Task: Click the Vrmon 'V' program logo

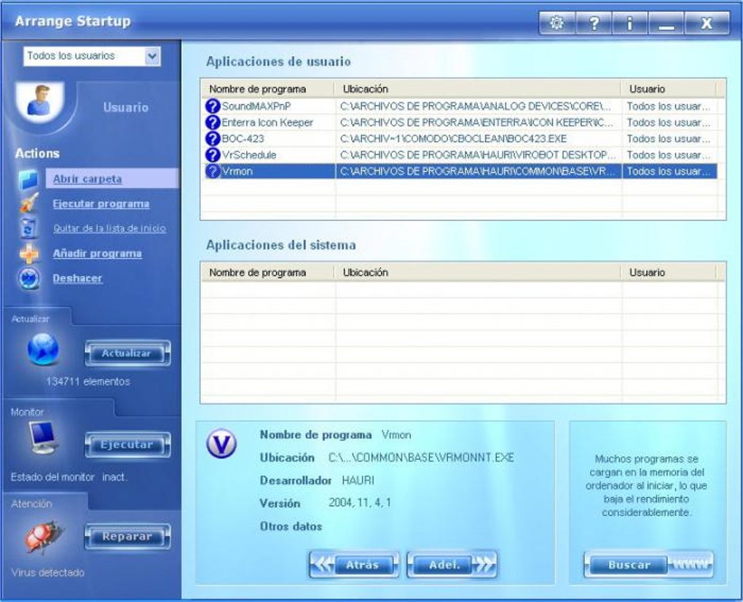Action: (221, 444)
